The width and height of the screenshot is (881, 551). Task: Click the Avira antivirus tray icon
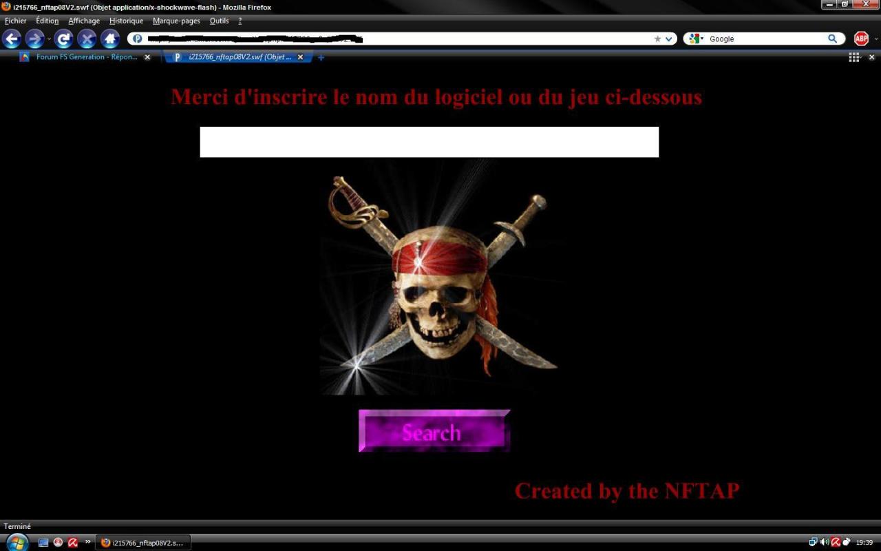point(836,542)
